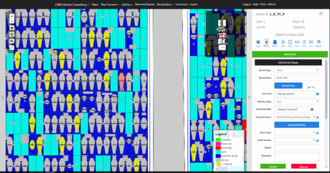The width and height of the screenshot is (330, 173).
Task: Click the info icon next to Interred
Action: pos(317,94)
